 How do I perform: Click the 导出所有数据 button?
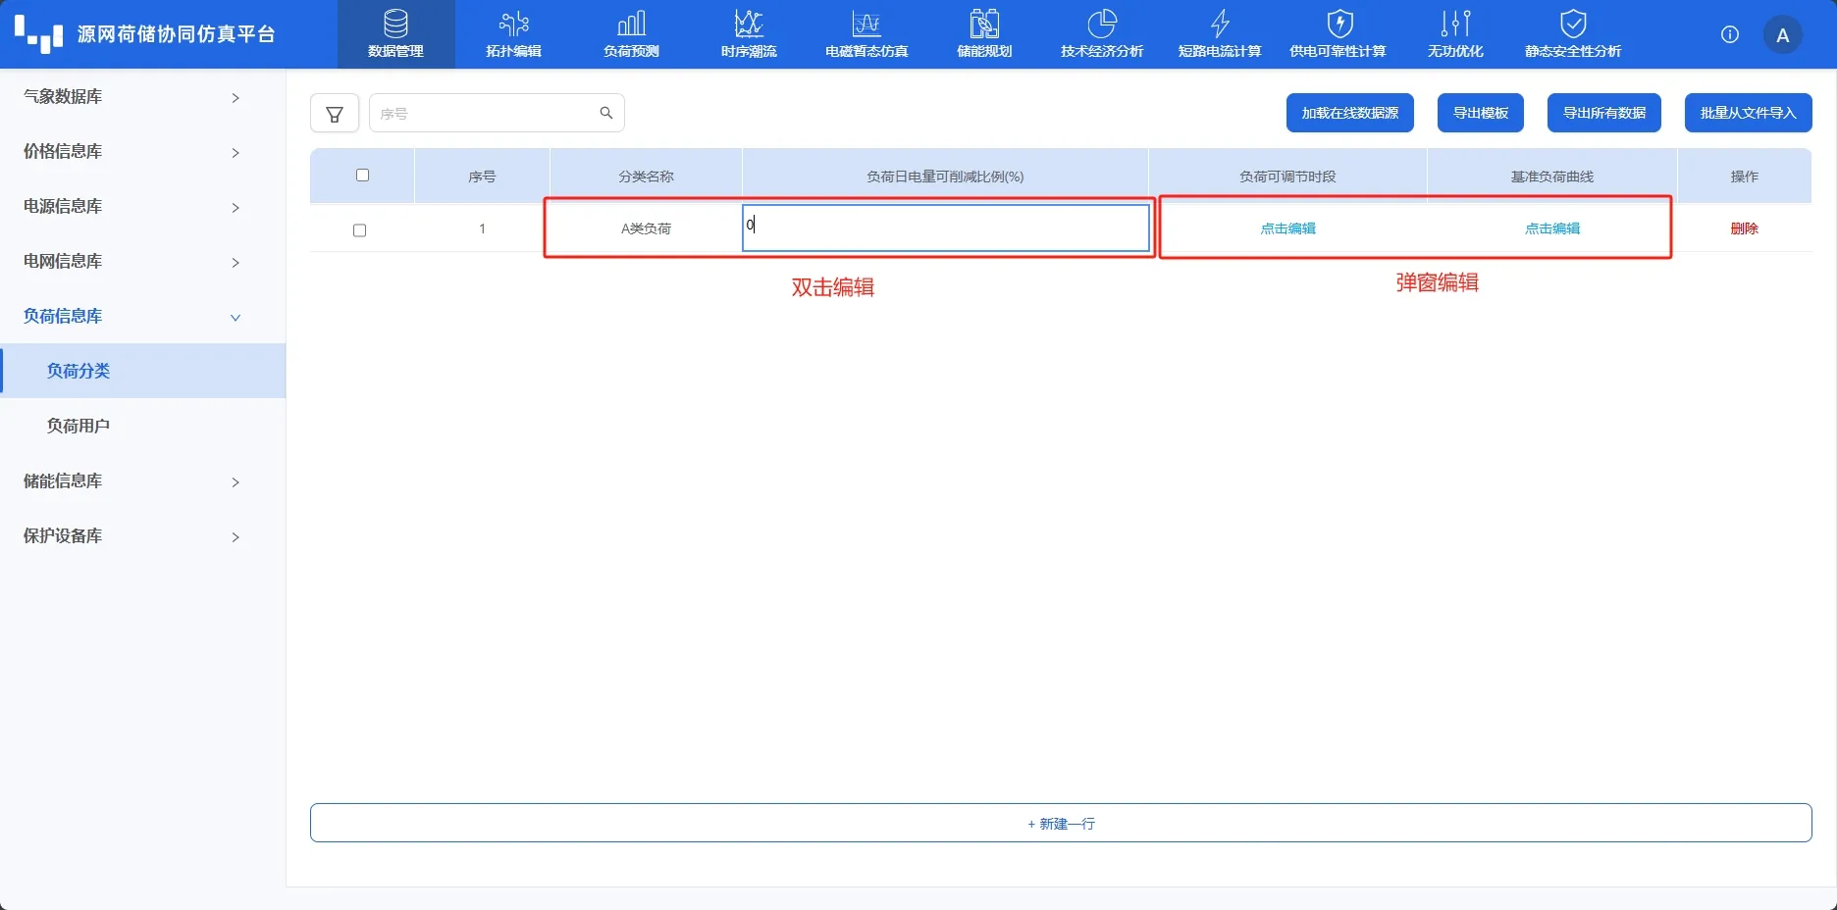[x=1603, y=113]
